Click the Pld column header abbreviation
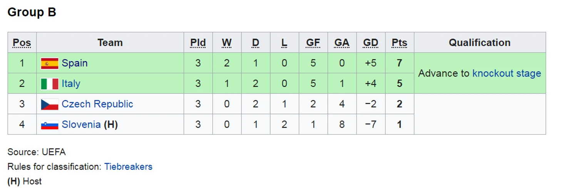 (x=198, y=43)
